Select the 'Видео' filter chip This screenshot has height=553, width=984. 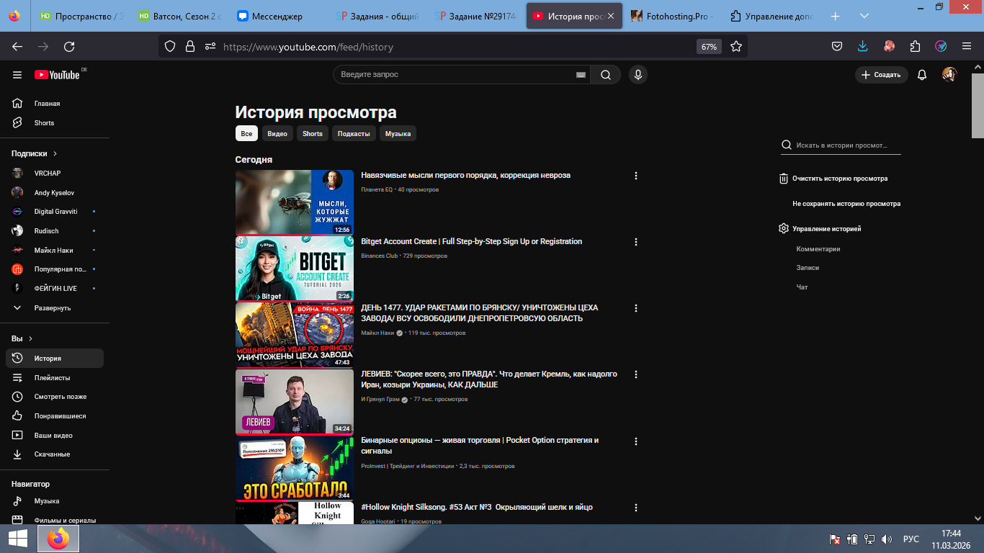point(277,134)
